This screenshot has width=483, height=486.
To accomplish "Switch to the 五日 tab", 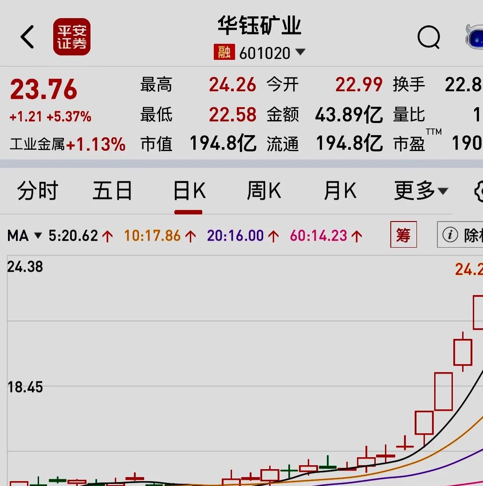I will click(112, 191).
